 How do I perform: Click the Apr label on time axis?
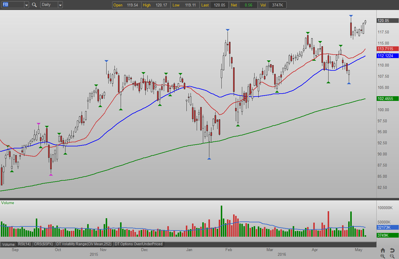315,250
